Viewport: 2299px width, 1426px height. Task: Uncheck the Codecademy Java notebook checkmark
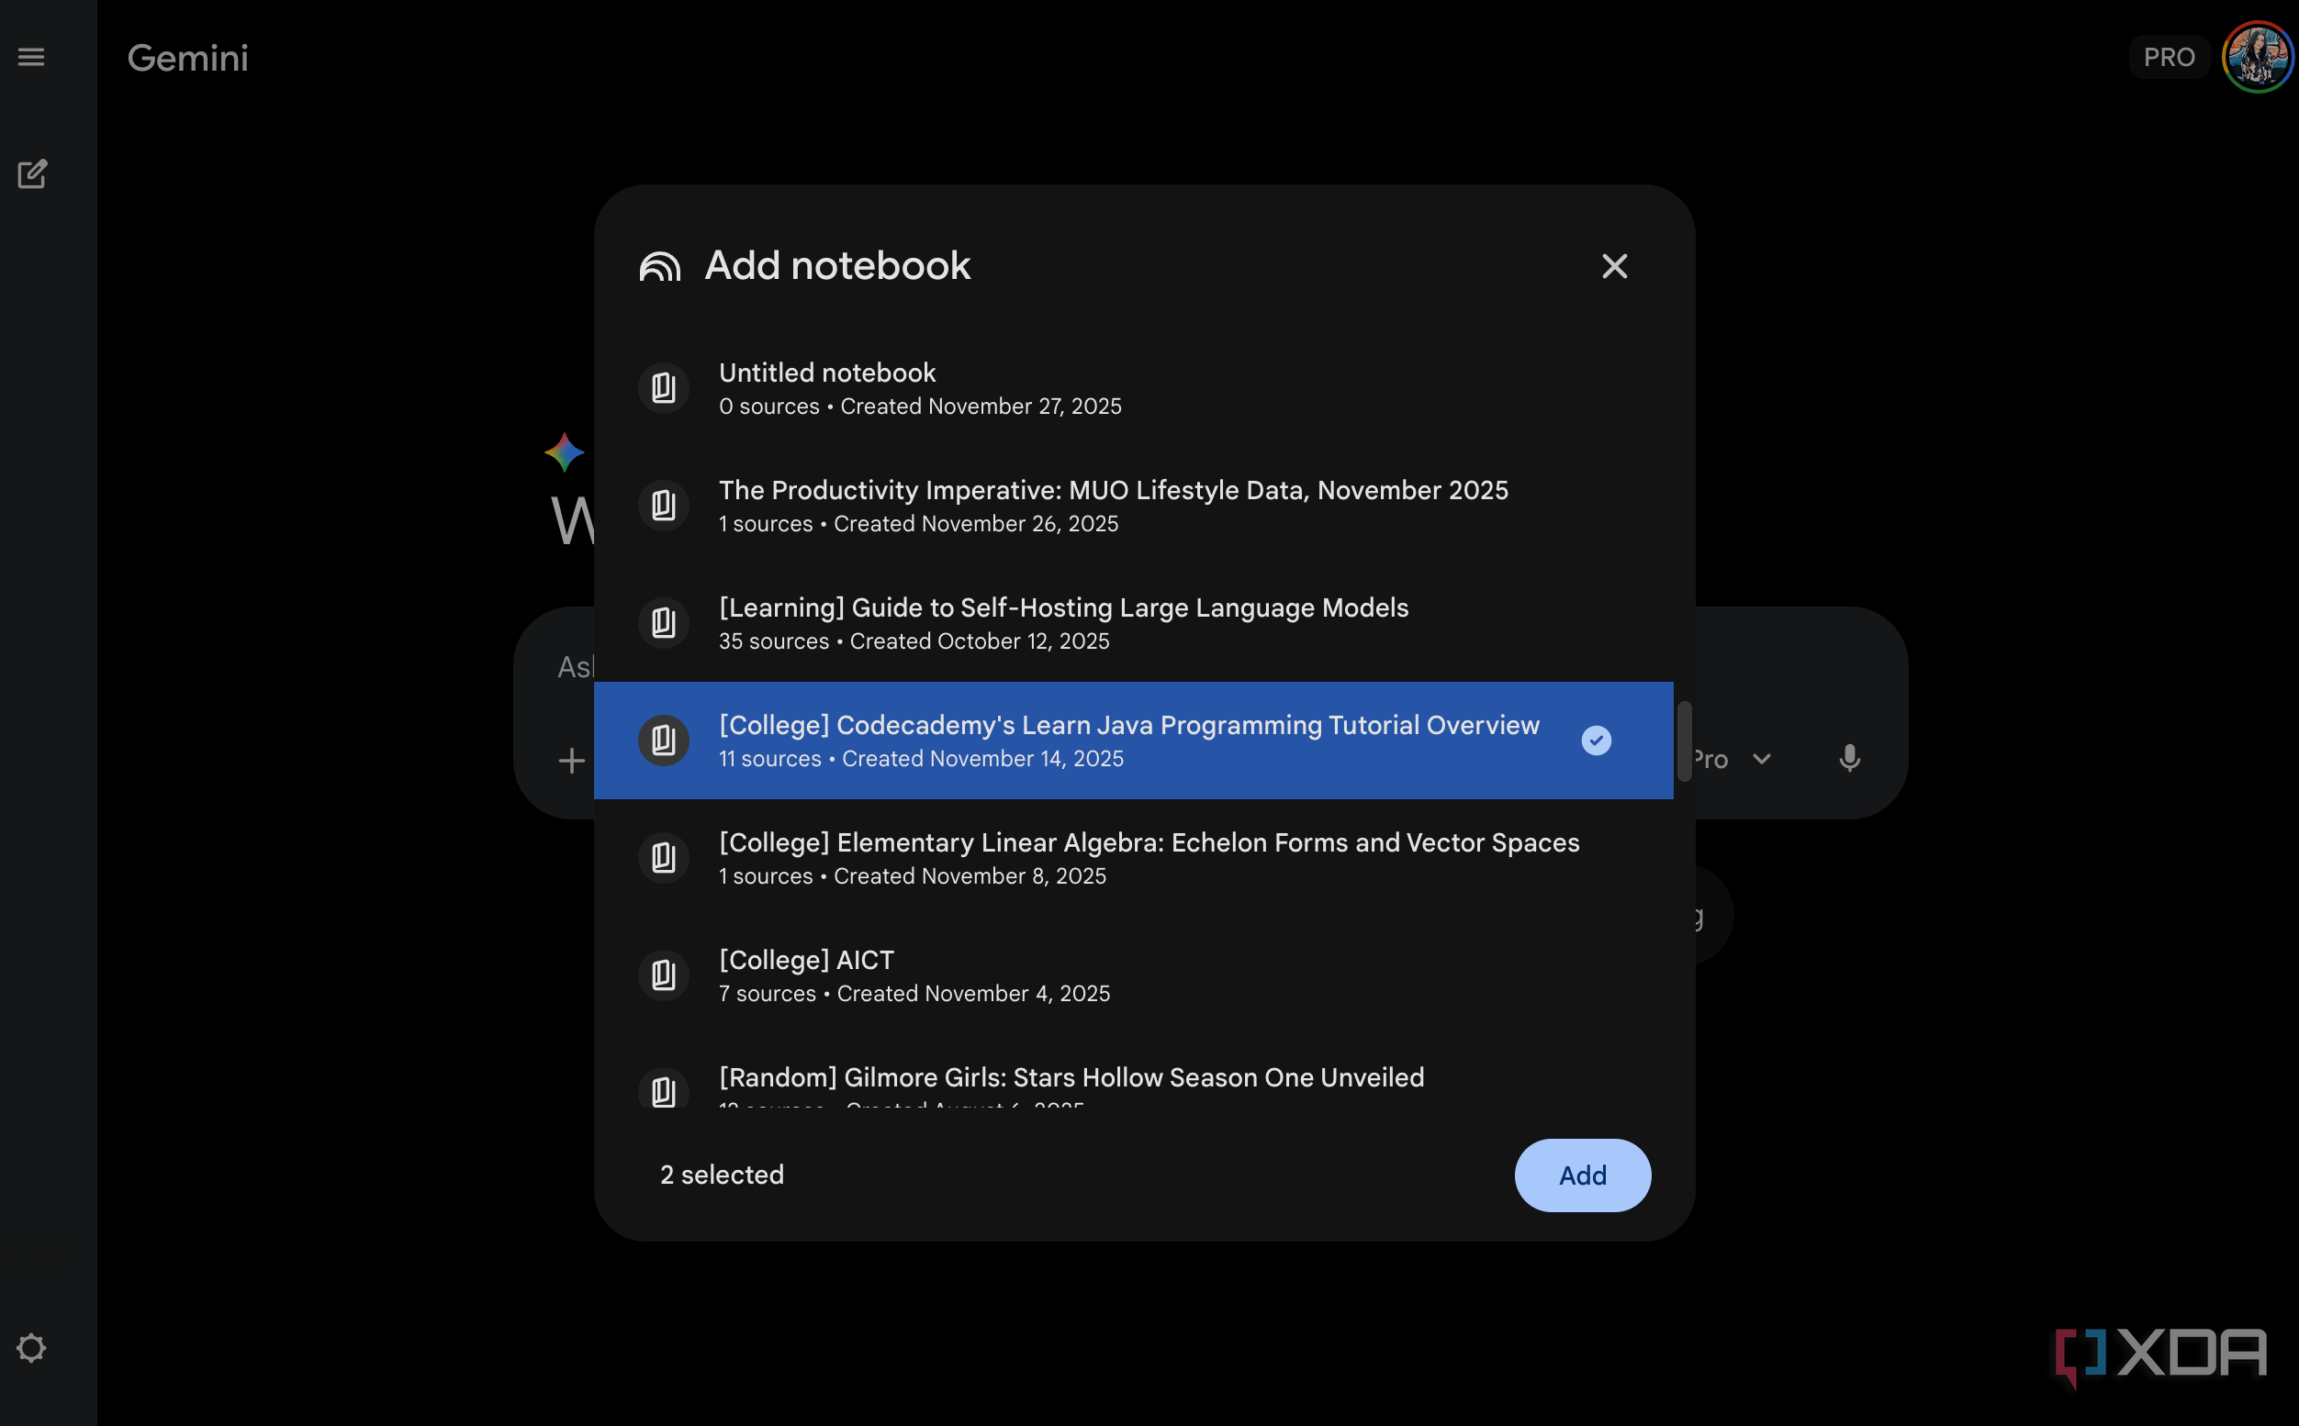point(1597,741)
